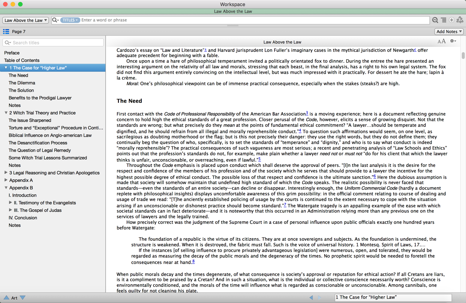Open footnote 8 after consequences near at hand
Screen dimensions: 466x303
tap(193, 261)
